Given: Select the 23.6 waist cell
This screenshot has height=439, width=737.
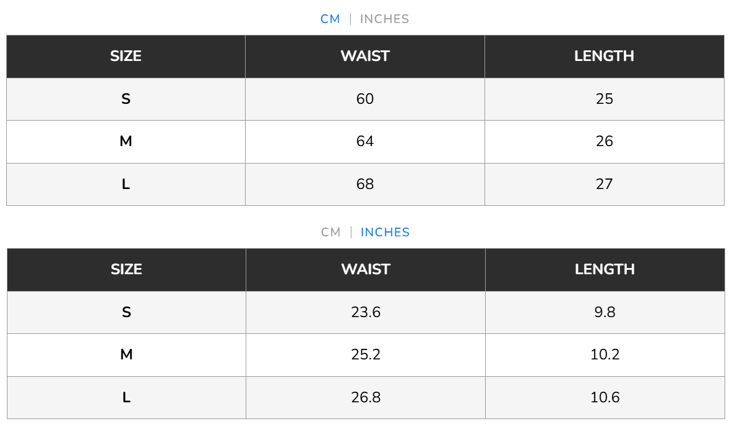Looking at the screenshot, I should coord(366,312).
